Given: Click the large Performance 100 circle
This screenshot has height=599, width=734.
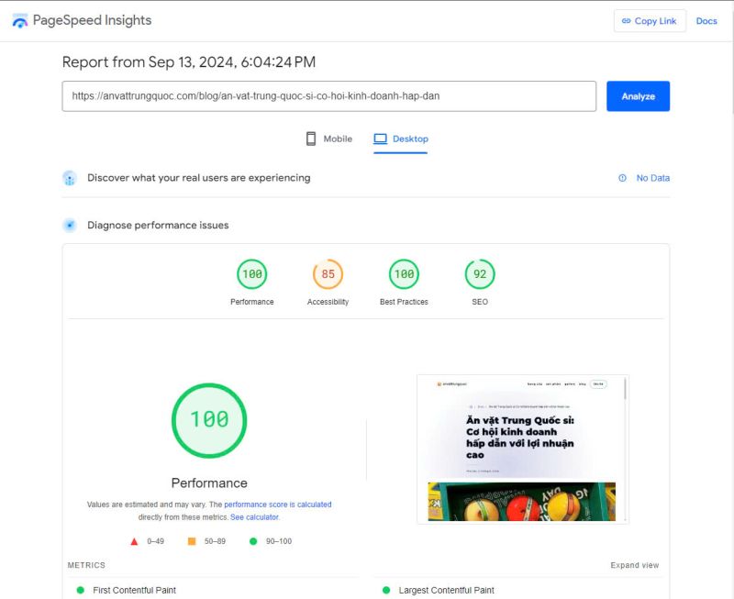Looking at the screenshot, I should (x=209, y=420).
